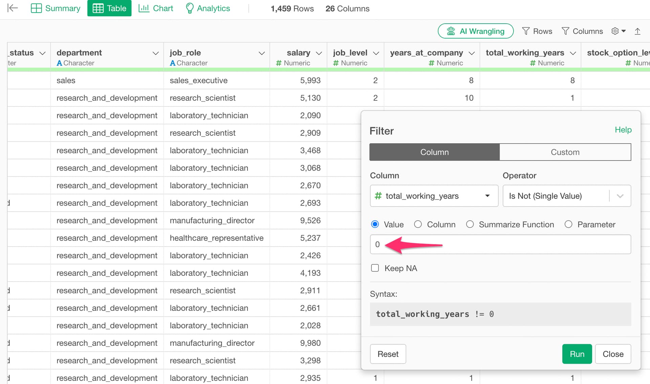The width and height of the screenshot is (650, 384).
Task: Click the value input field containing 0
Action: (500, 244)
